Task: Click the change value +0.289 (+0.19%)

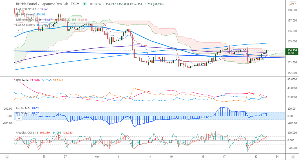Action: (153, 4)
